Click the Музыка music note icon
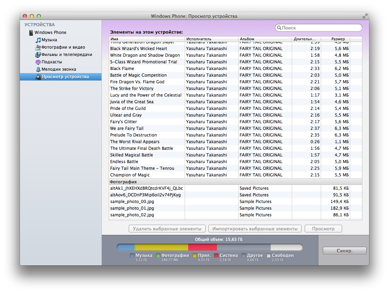Viewport: 389px width, 293px height. [x=38, y=40]
